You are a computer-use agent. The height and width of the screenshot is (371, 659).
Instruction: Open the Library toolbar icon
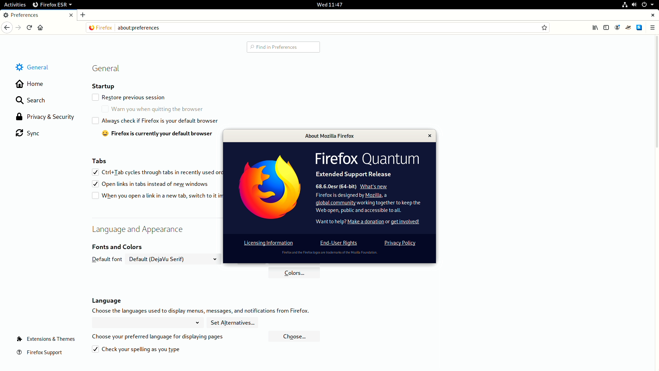pyautogui.click(x=595, y=27)
